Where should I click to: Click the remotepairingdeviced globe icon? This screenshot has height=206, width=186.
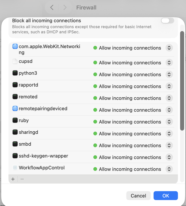point(15,108)
